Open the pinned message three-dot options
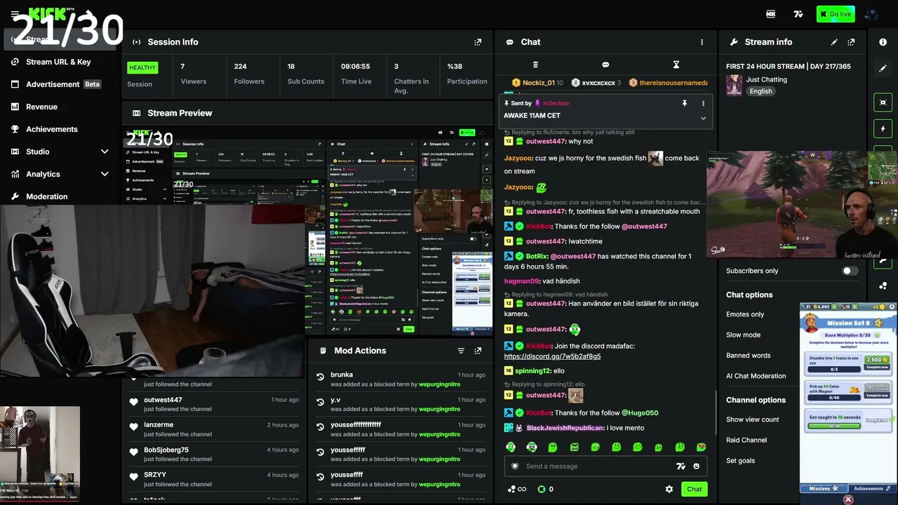Viewport: 898px width, 505px height. point(703,103)
